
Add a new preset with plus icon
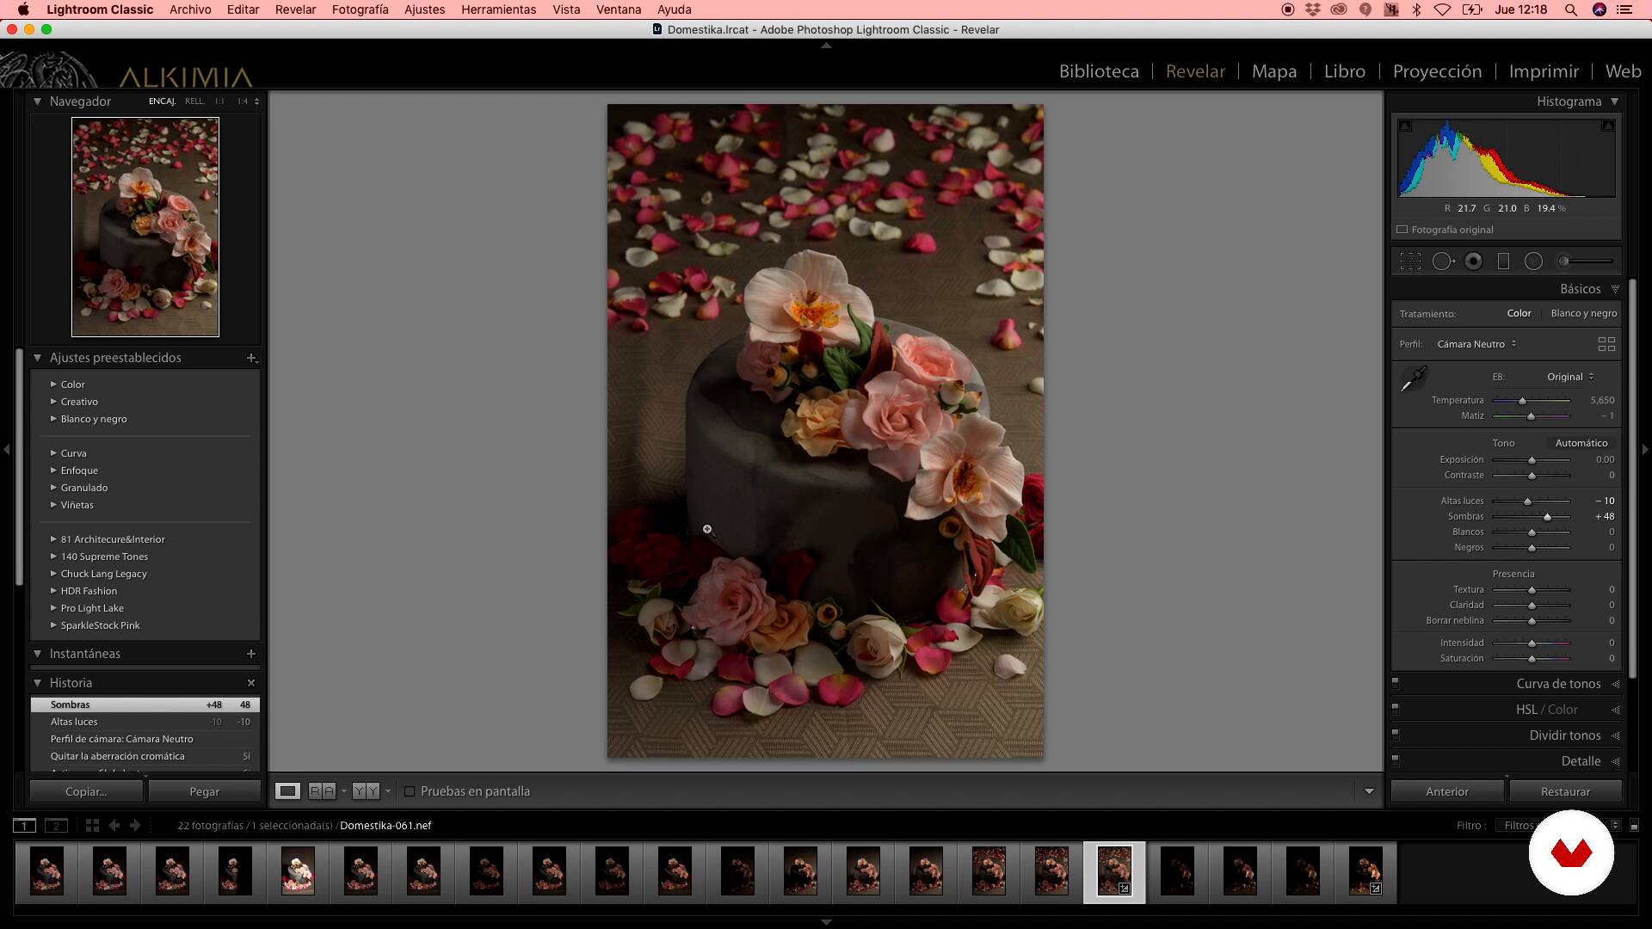pyautogui.click(x=251, y=358)
